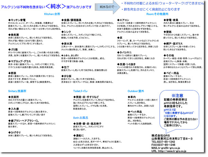Click the '◆排水溝' item heading
Viewport: 208px width, 157px height.
(x=67, y=43)
